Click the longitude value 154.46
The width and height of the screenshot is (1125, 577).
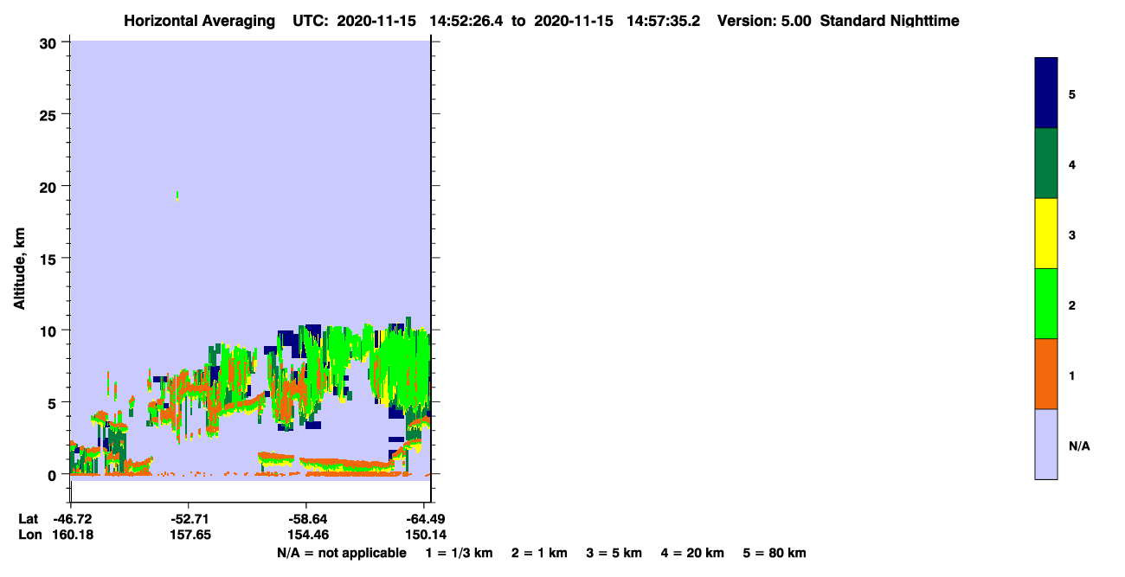click(306, 535)
